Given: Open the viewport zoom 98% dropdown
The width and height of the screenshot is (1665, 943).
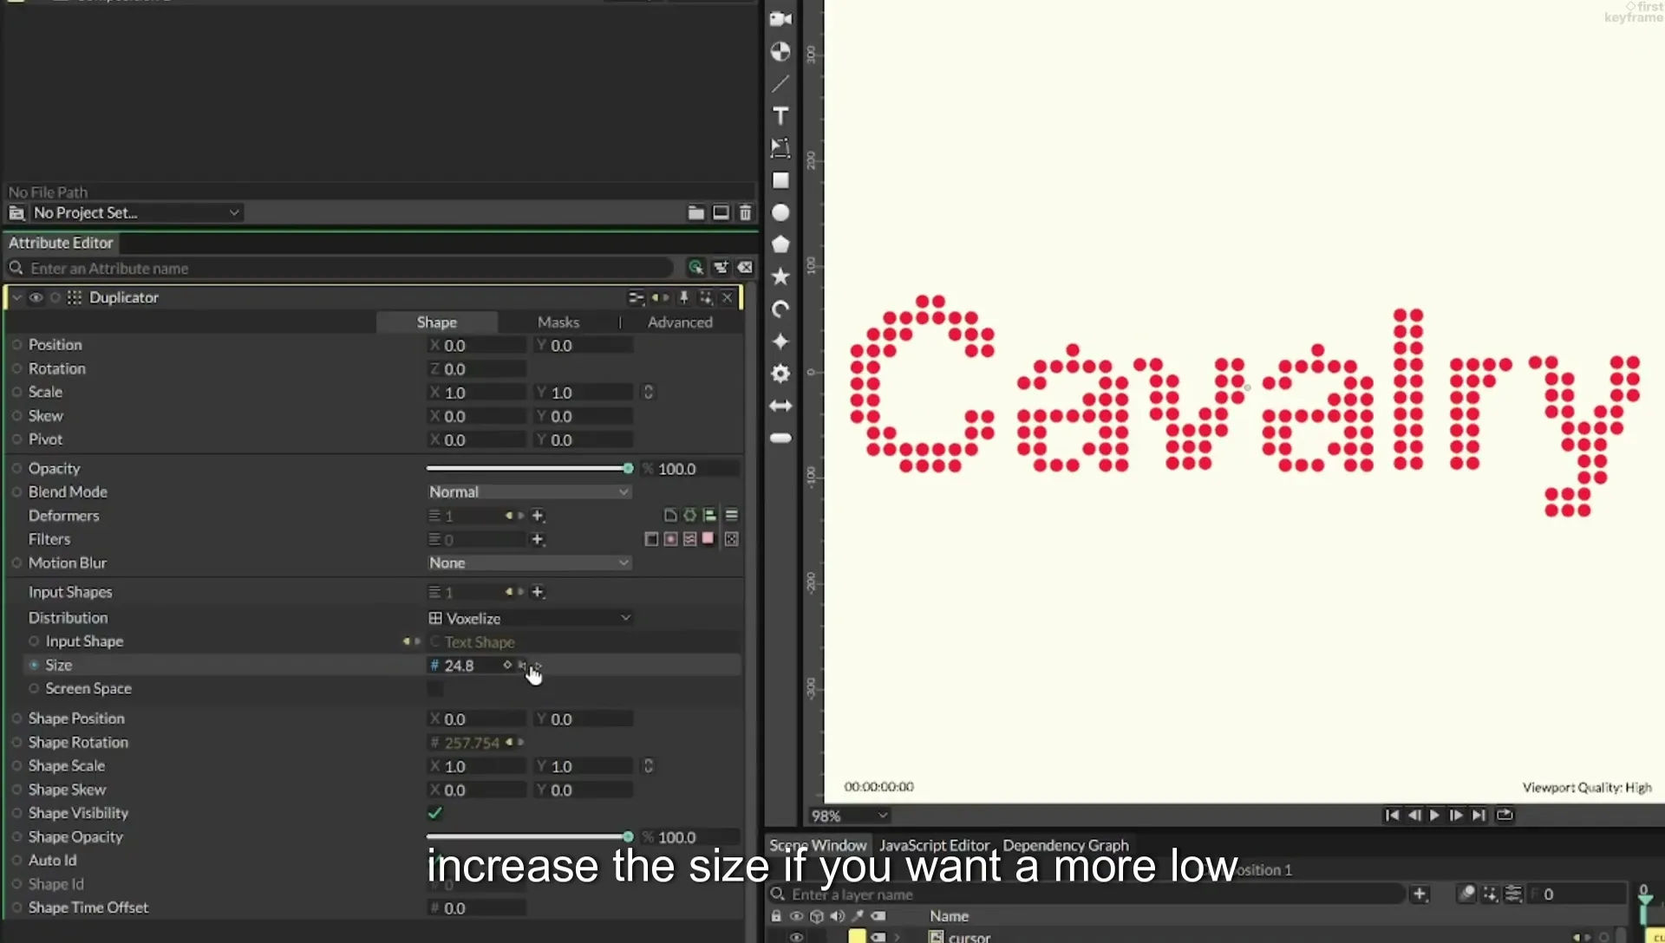Looking at the screenshot, I should click(849, 816).
